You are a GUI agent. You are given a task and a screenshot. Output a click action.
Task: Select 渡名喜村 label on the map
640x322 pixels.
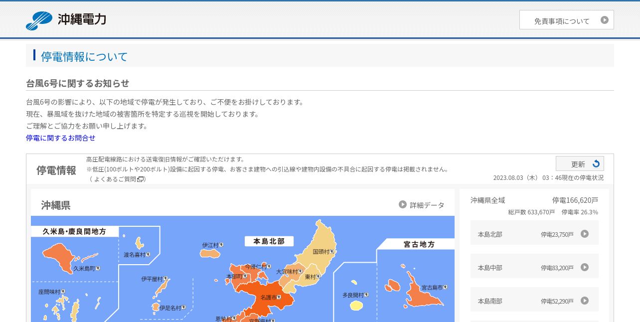tap(135, 255)
